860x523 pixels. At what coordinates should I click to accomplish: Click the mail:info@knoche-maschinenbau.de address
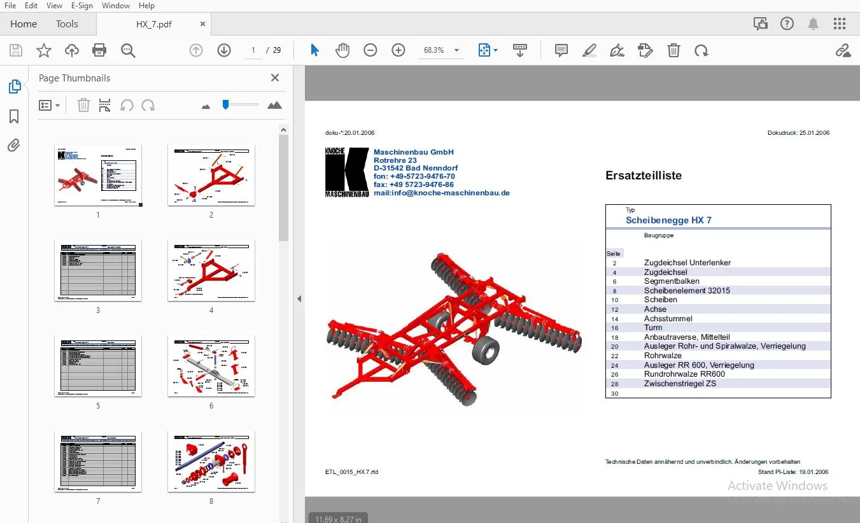click(x=442, y=193)
